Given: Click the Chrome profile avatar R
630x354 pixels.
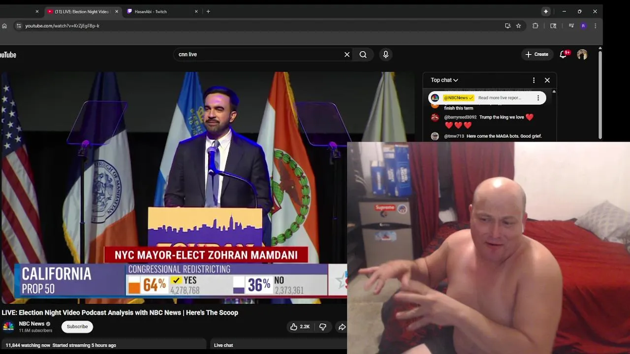Looking at the screenshot, I should (583, 26).
